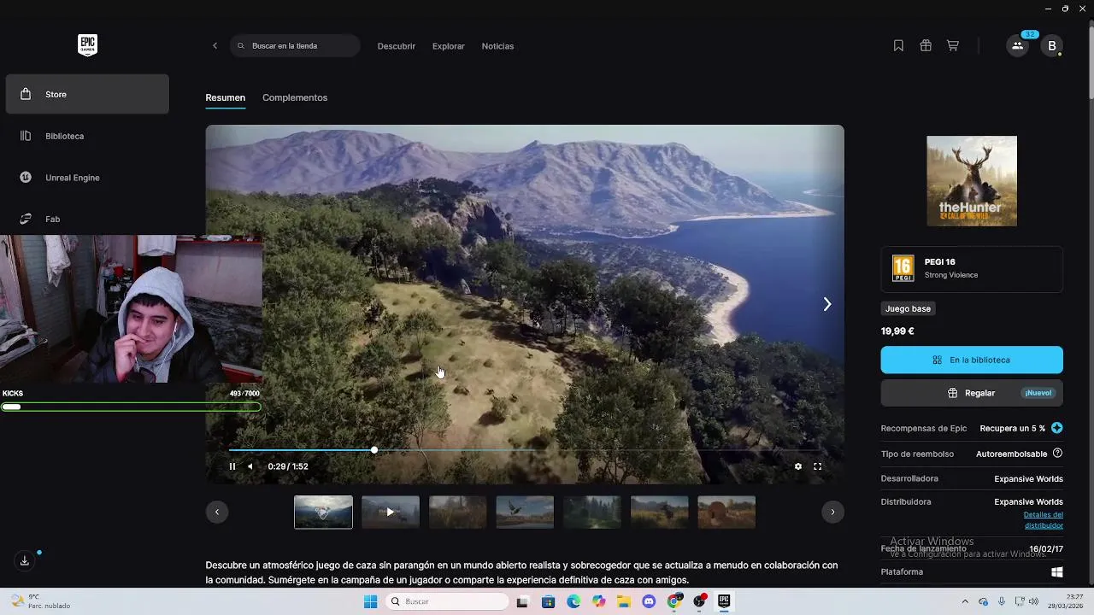Open trailer settings gear
Screen dimensions: 1094x615
click(798, 466)
